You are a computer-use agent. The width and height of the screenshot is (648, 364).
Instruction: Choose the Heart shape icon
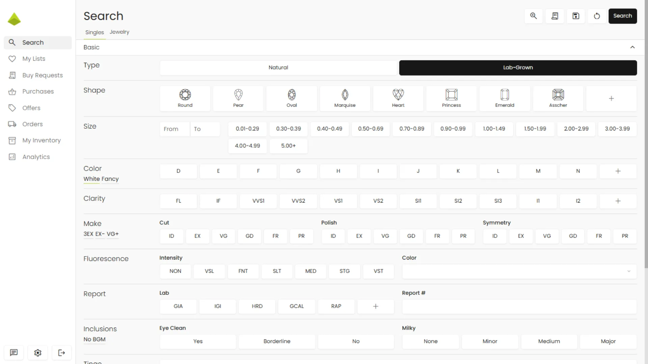click(398, 98)
